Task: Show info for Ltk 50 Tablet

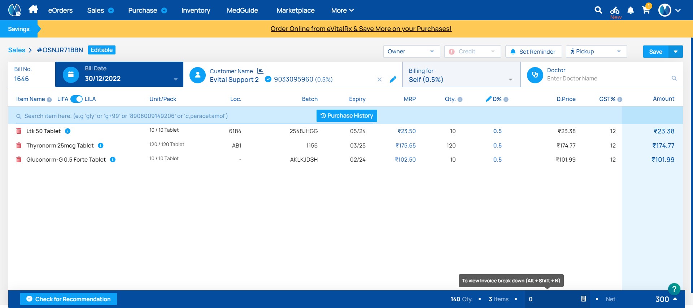Action: pyautogui.click(x=67, y=131)
